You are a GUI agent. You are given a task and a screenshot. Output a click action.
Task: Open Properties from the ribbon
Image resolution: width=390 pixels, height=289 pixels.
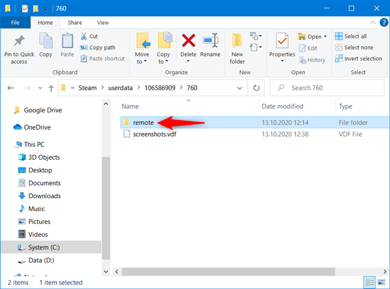point(282,43)
